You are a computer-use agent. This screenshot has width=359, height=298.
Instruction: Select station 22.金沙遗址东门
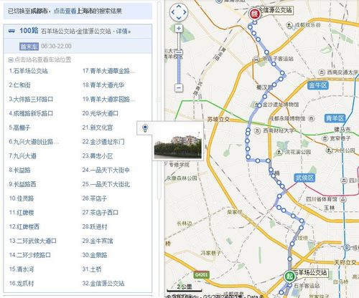(103, 142)
